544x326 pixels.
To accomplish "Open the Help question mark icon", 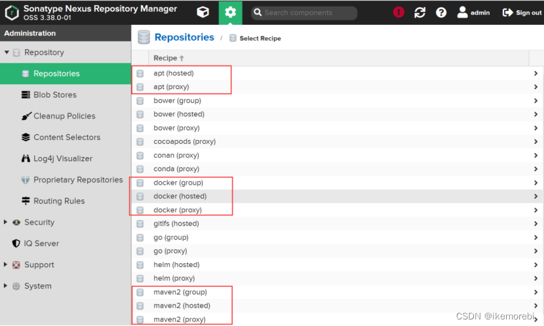I will [x=441, y=12].
